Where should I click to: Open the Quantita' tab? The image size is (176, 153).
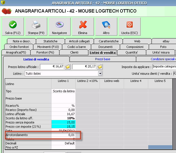pos(132,52)
